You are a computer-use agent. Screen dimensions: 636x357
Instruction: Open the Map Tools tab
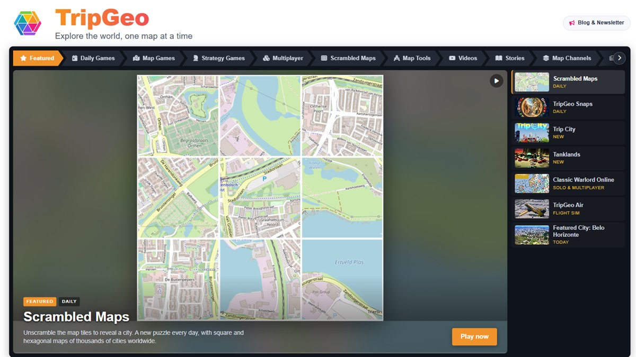(x=412, y=58)
